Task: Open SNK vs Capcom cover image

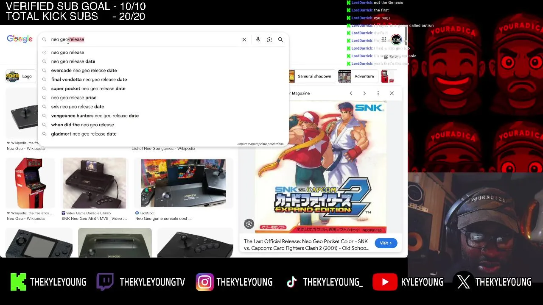Action: [x=321, y=167]
